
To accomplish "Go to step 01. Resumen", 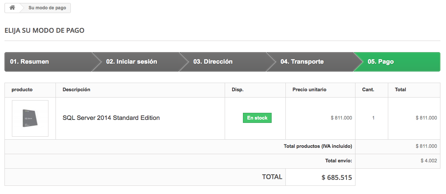I will pyautogui.click(x=29, y=62).
